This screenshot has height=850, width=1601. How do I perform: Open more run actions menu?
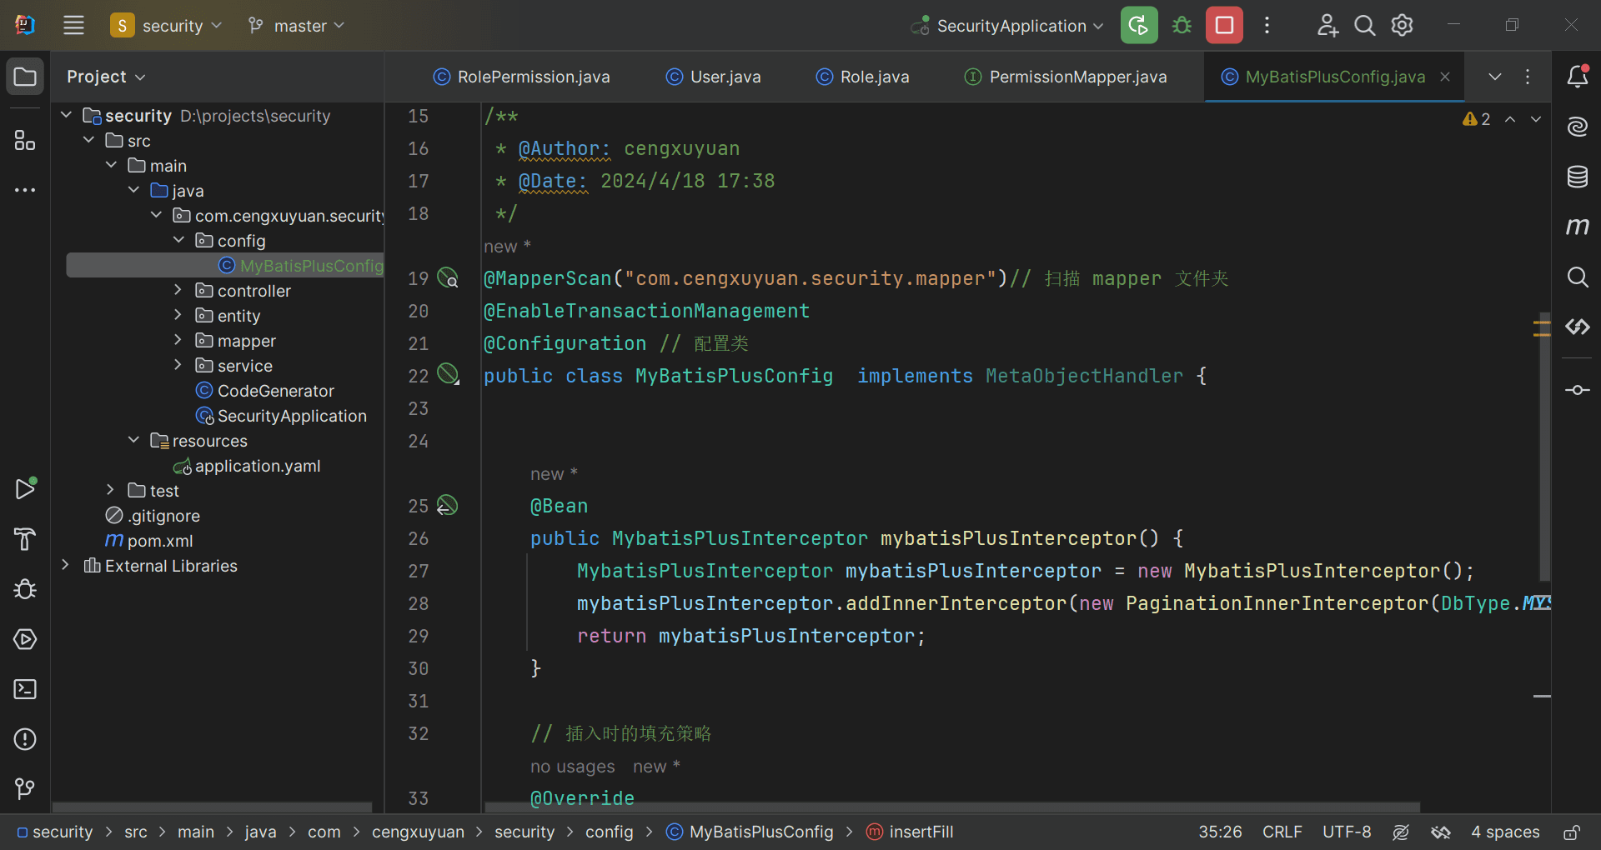(x=1267, y=26)
